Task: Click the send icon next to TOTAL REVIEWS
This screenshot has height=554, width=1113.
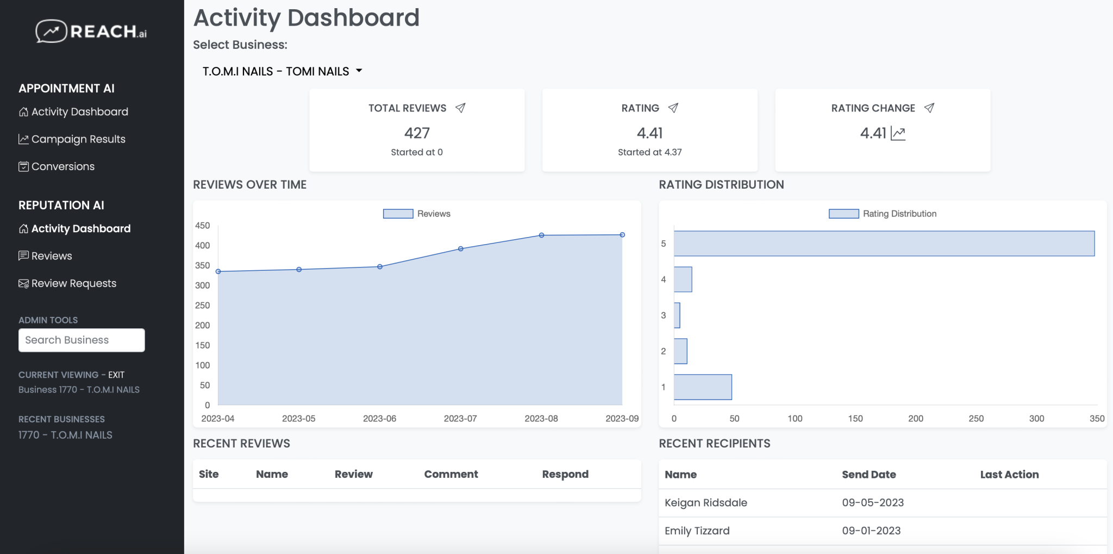Action: [x=460, y=108]
